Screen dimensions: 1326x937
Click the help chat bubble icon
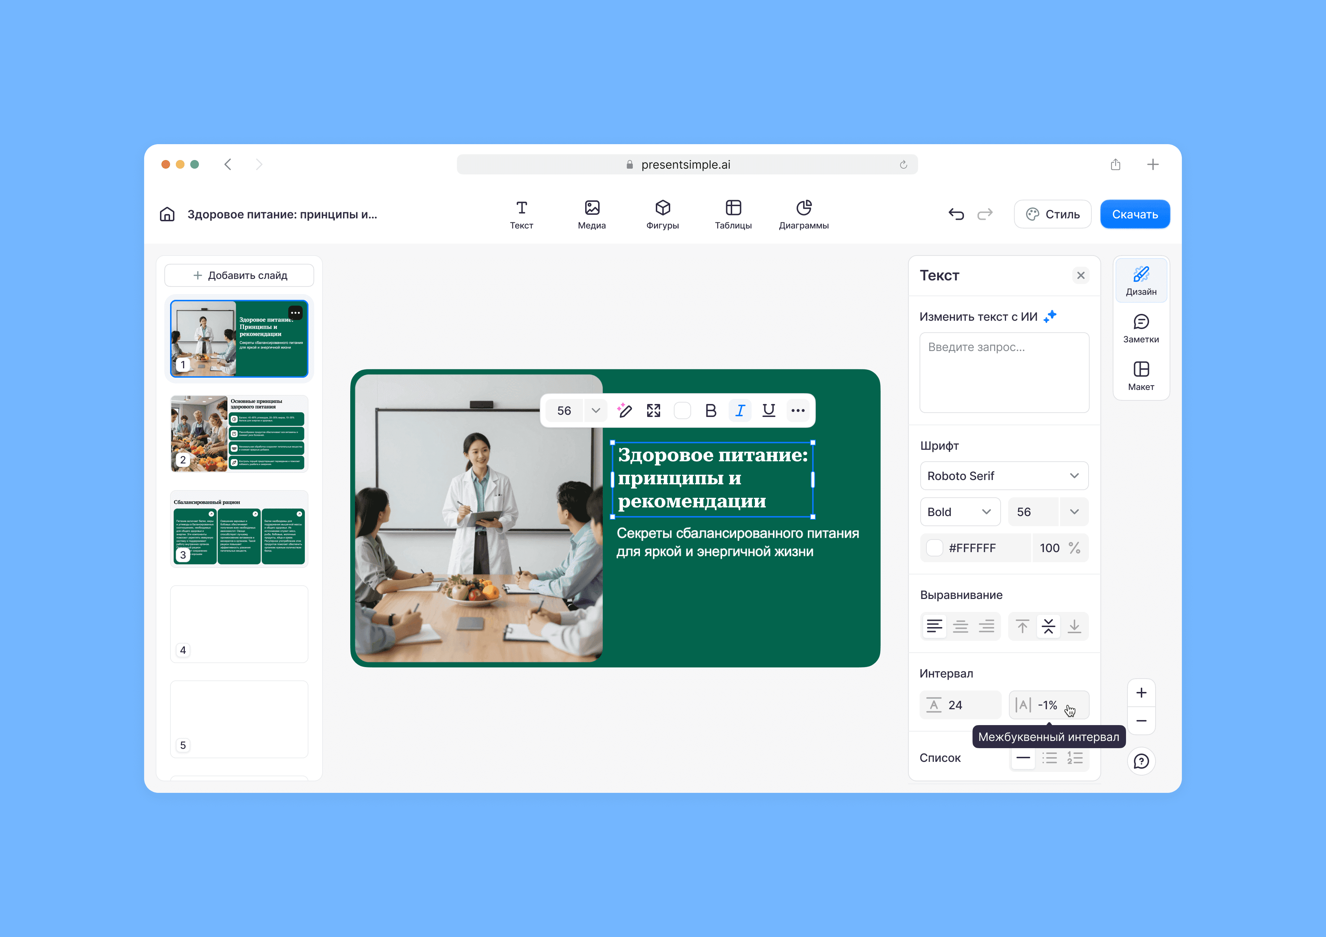pyautogui.click(x=1141, y=761)
